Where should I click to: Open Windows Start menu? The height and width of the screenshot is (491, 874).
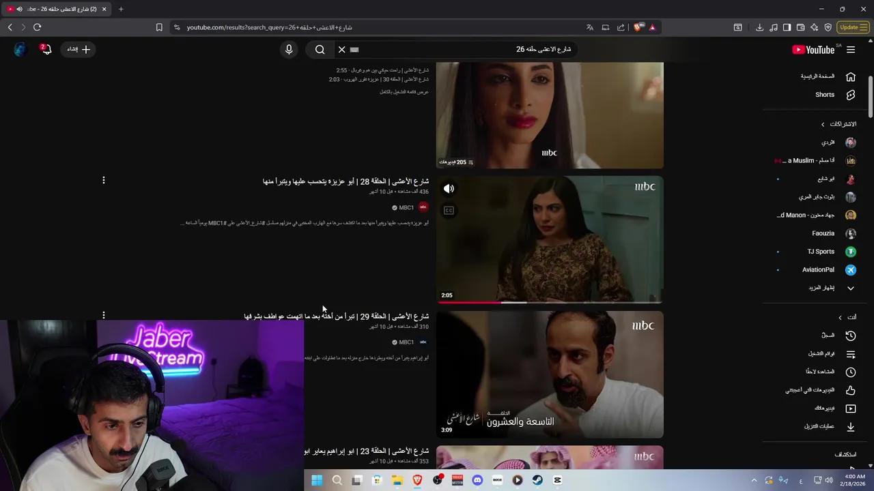(x=317, y=480)
